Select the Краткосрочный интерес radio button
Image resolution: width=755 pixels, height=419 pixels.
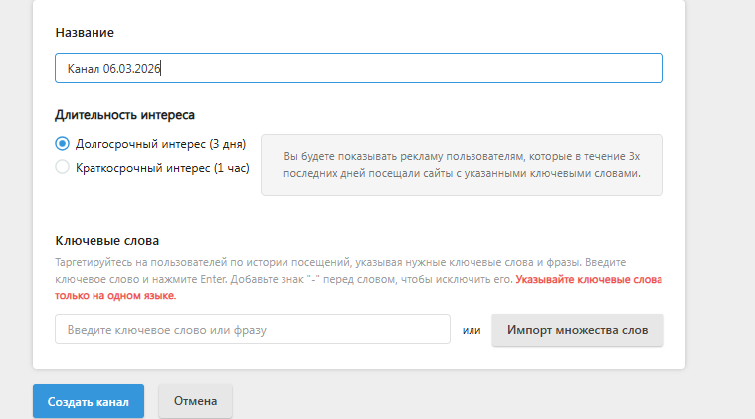[63, 168]
